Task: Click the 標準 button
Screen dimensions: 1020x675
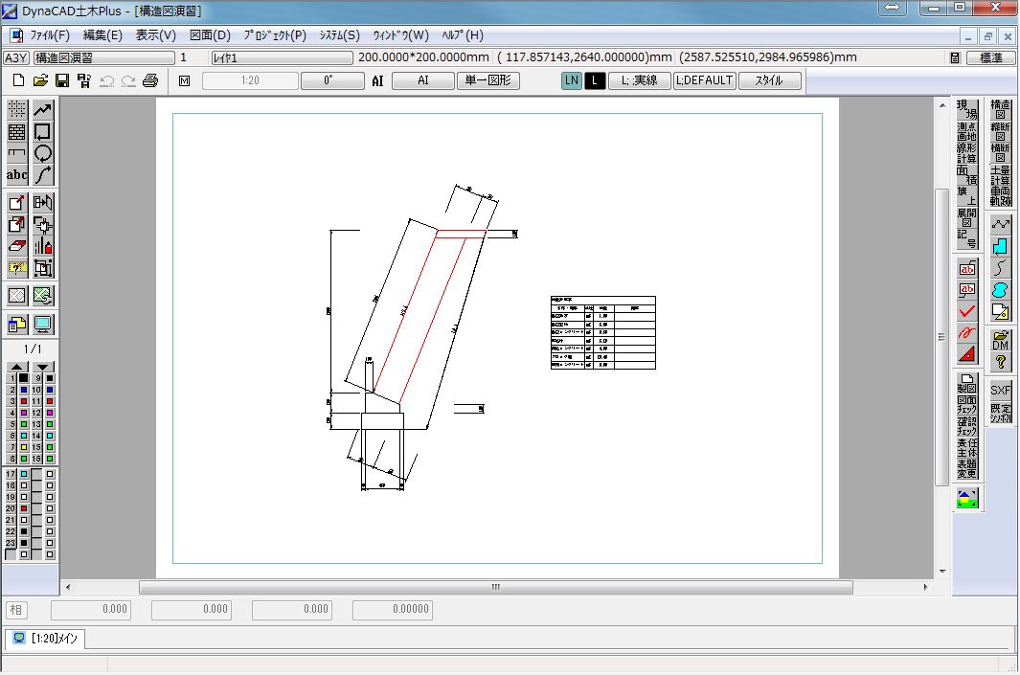Action: (990, 57)
